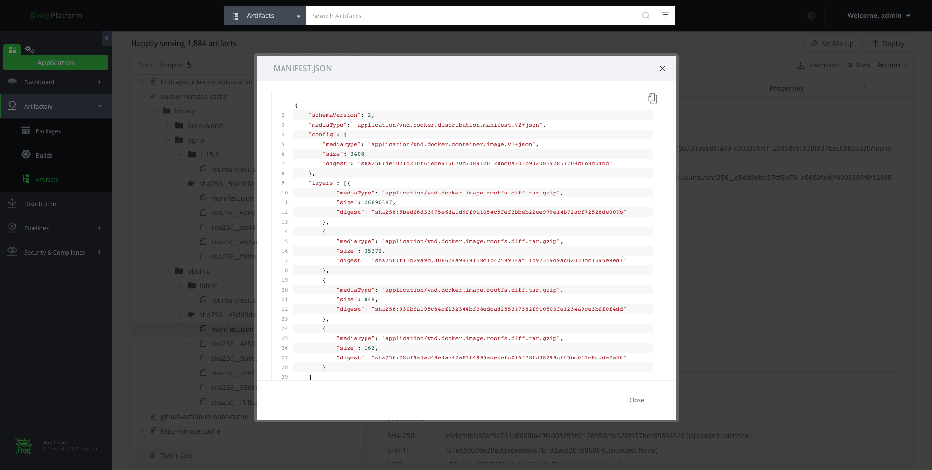Collapse the nginx folder
Viewport: 932px width, 470px height.
tap(168, 140)
